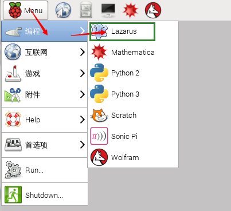Click the Mathematica red spiky icon in submenu
The height and width of the screenshot is (211, 231).
(99, 52)
